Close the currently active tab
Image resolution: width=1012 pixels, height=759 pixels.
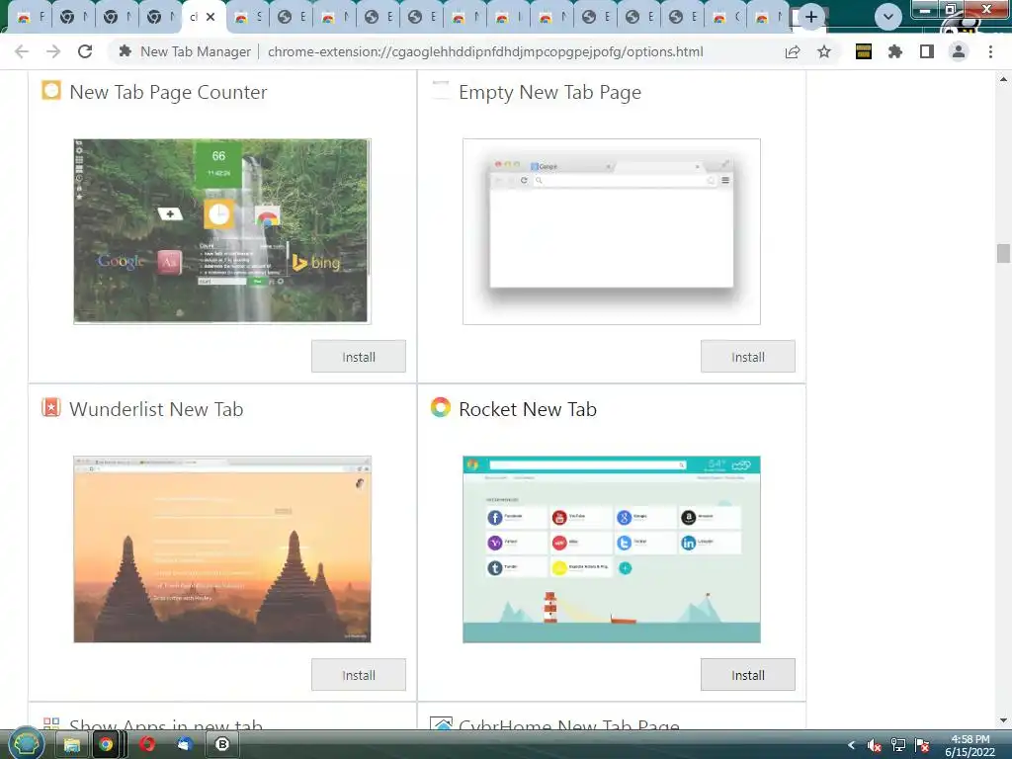[x=211, y=18]
